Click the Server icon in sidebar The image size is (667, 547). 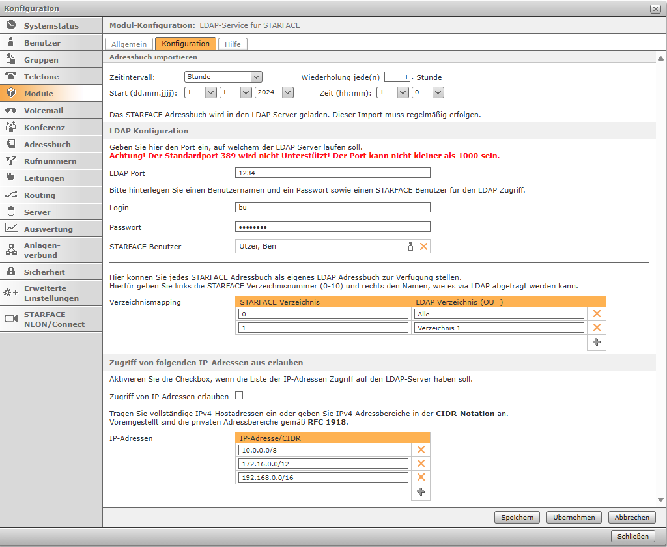click(x=11, y=212)
